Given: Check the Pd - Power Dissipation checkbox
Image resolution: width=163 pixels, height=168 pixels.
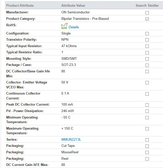Looking at the screenshot, I should [x=147, y=111].
